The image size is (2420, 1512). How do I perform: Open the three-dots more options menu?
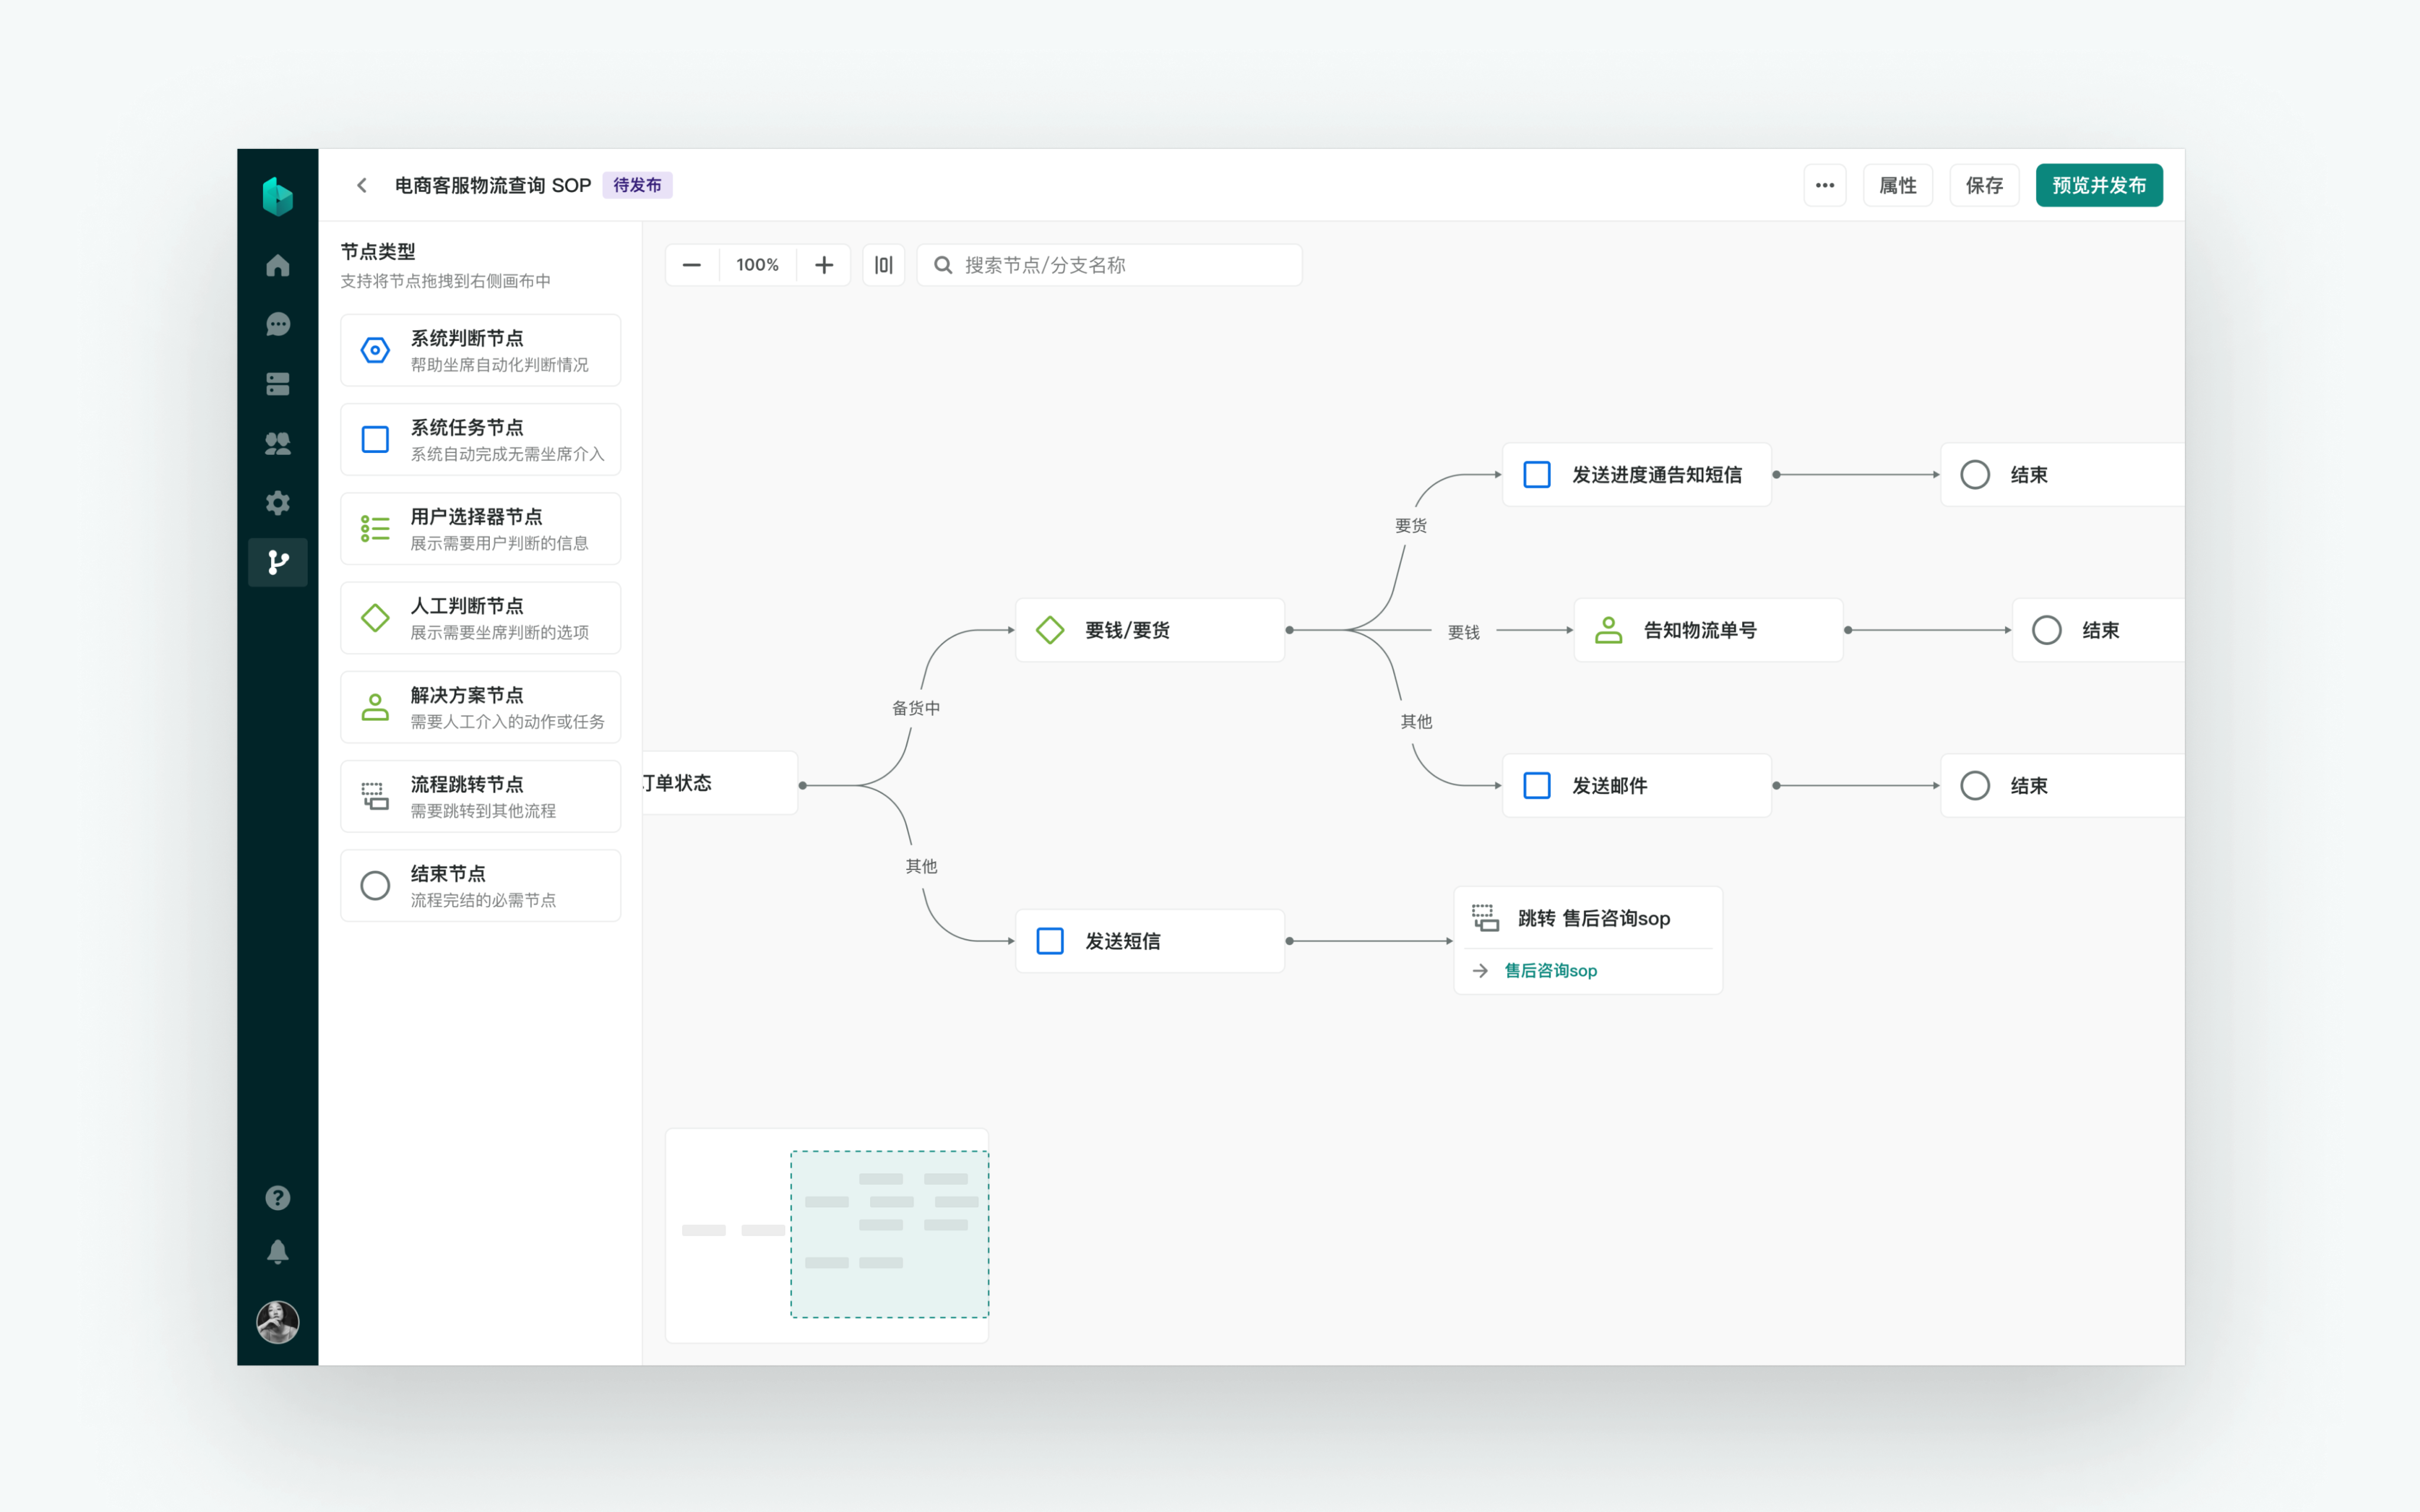[1824, 185]
